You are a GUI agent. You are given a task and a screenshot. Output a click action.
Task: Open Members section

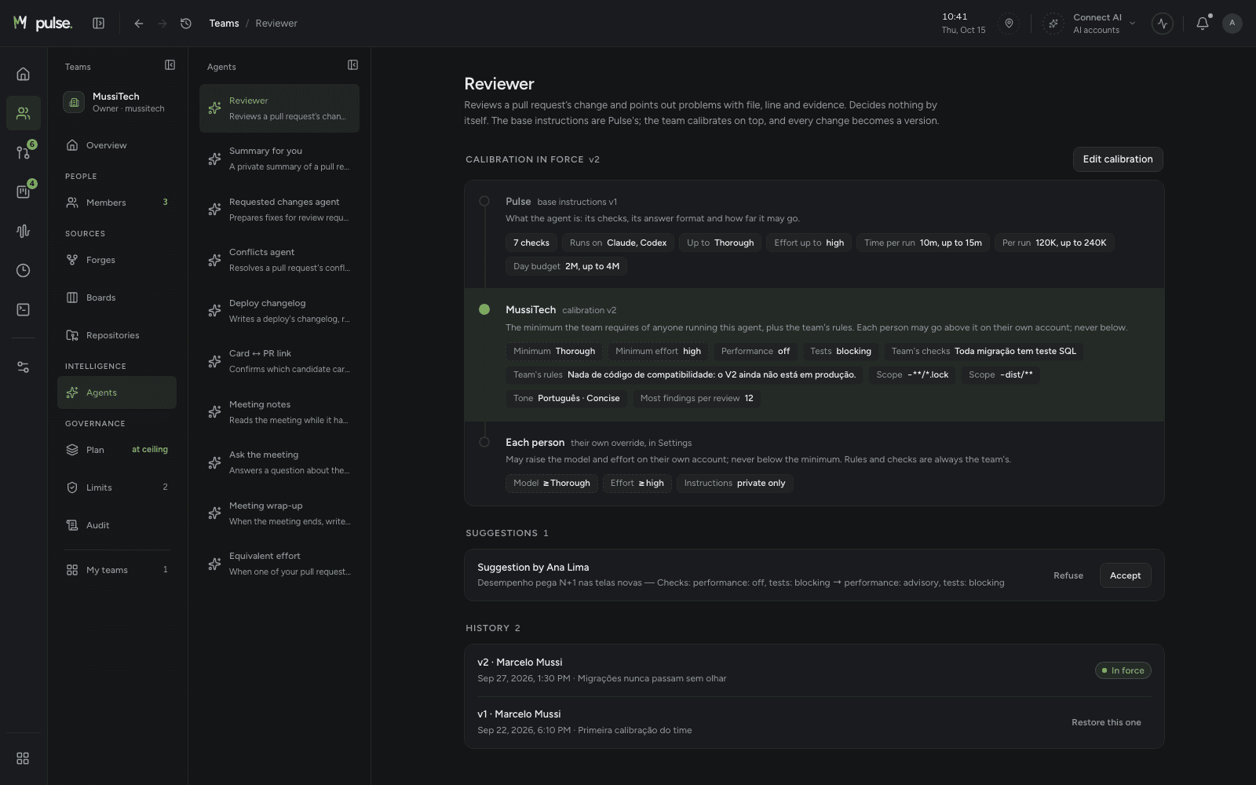tap(117, 203)
